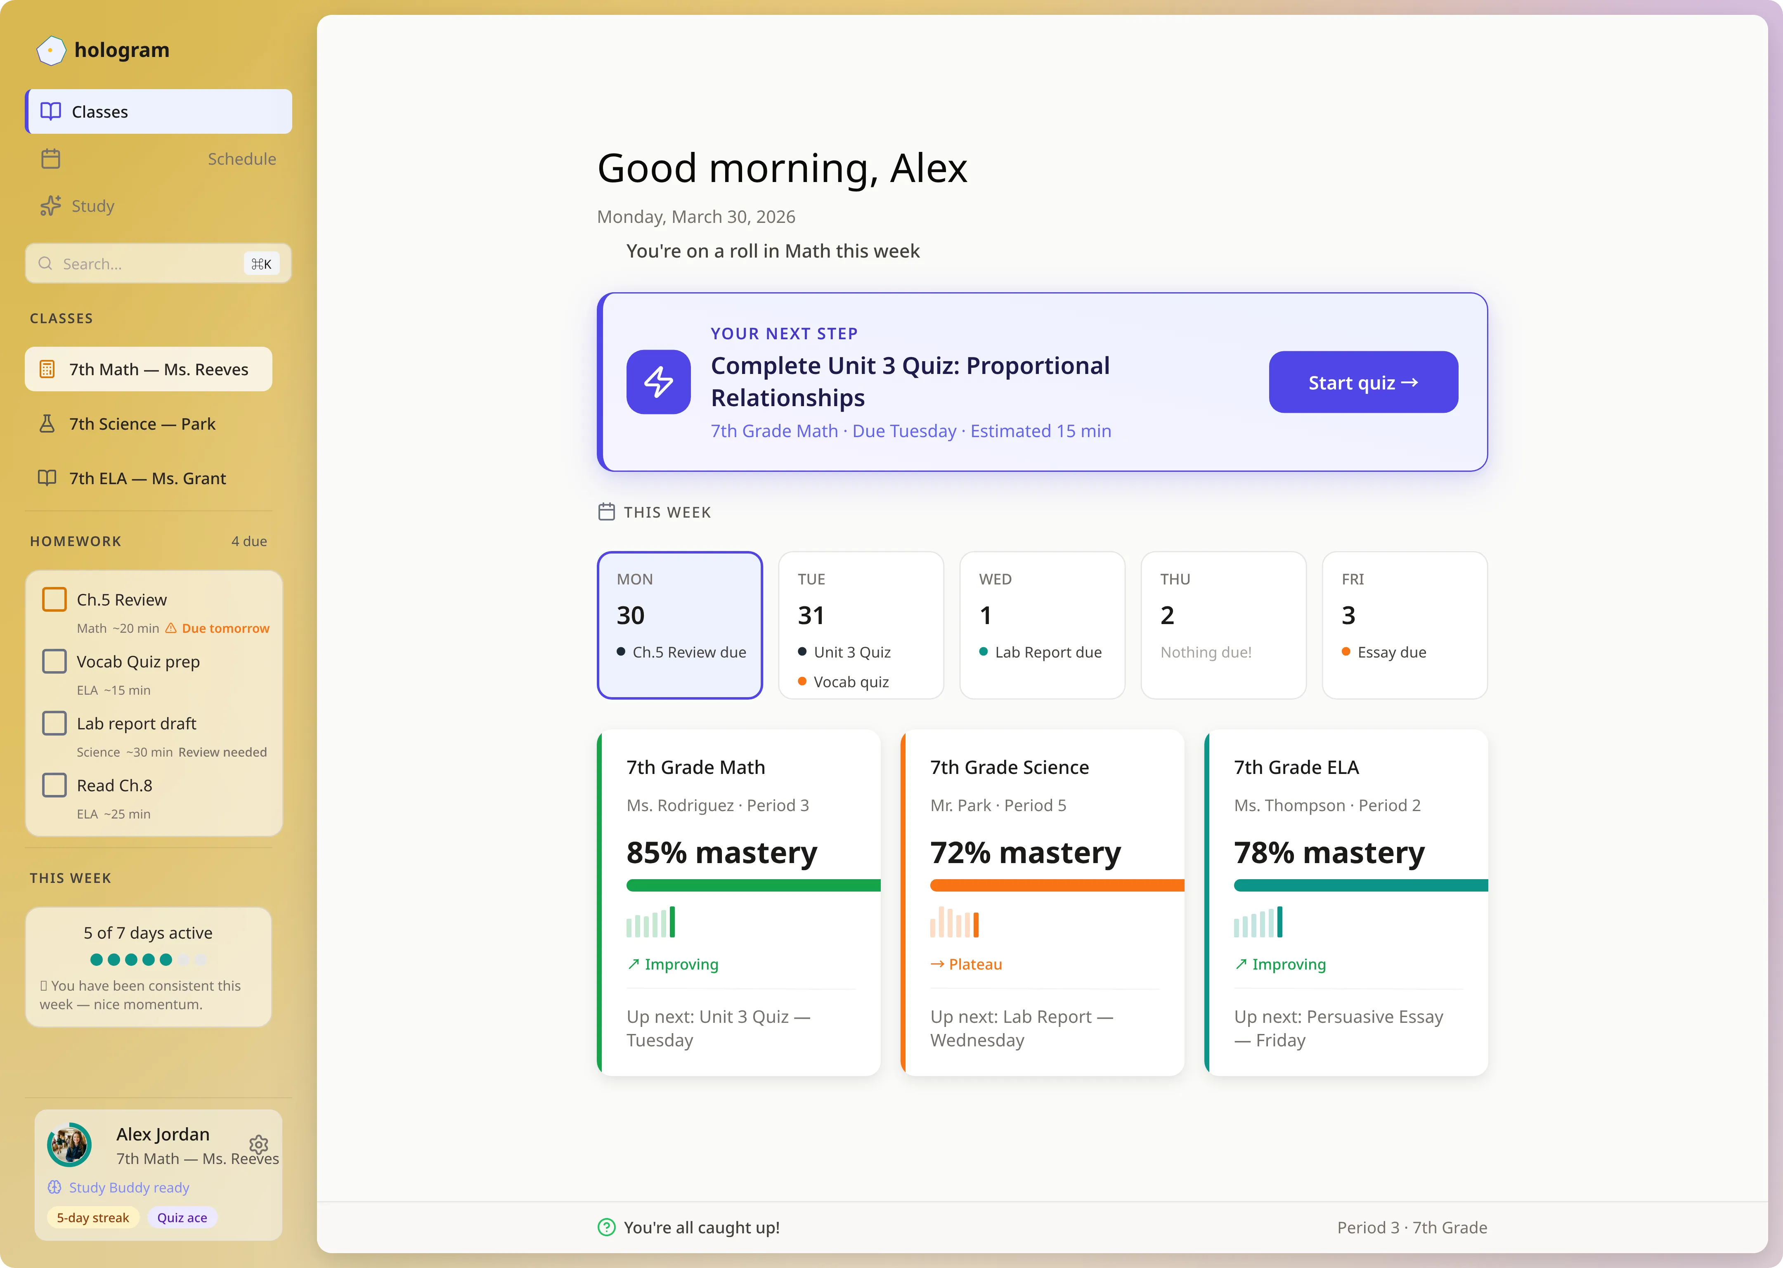The height and width of the screenshot is (1268, 1783).
Task: Open Study Buddy ready link
Action: [129, 1187]
